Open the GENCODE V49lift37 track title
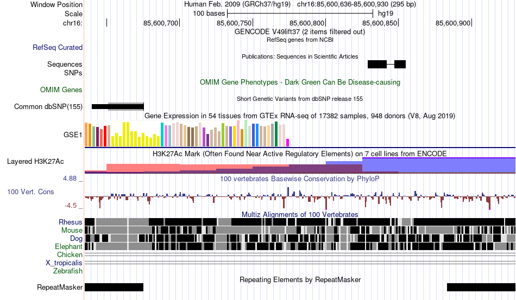The height and width of the screenshot is (300, 516). (x=300, y=32)
